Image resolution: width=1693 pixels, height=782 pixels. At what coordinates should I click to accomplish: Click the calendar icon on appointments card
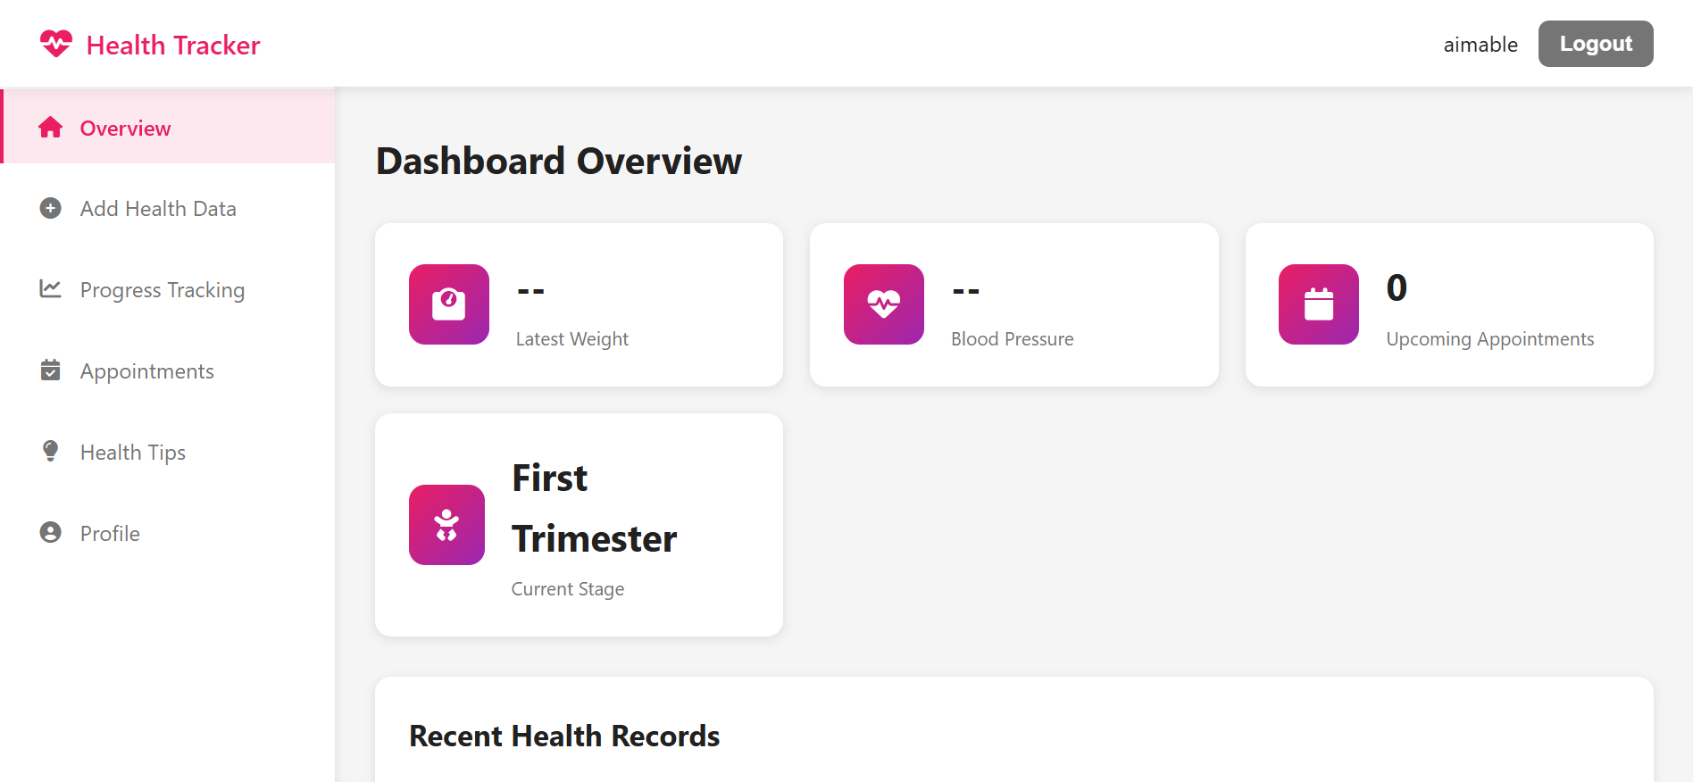click(1319, 304)
